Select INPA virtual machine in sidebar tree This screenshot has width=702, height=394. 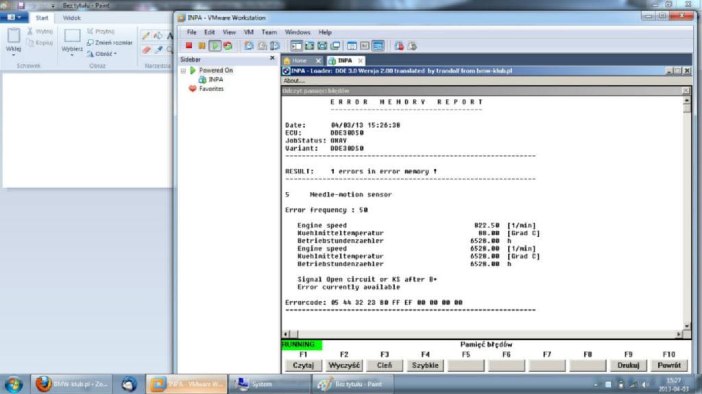(x=211, y=79)
